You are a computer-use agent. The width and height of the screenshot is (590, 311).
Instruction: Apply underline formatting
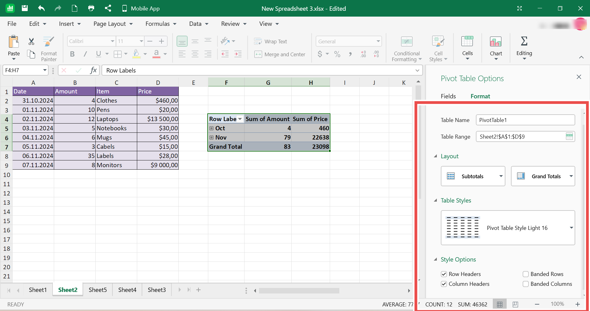(98, 54)
